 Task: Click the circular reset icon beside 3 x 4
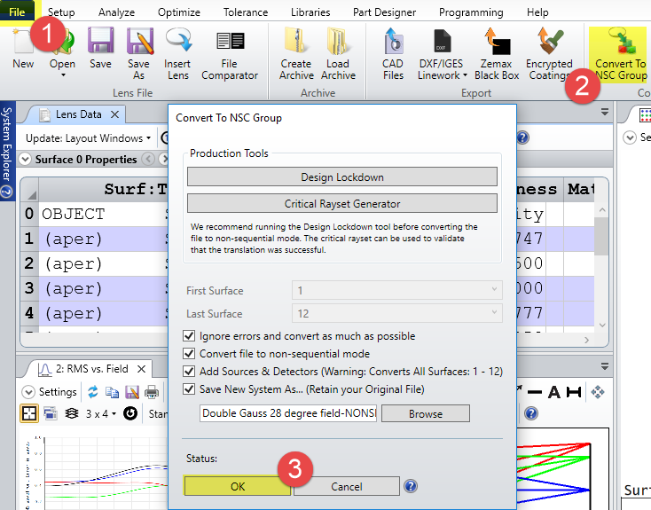coord(130,413)
